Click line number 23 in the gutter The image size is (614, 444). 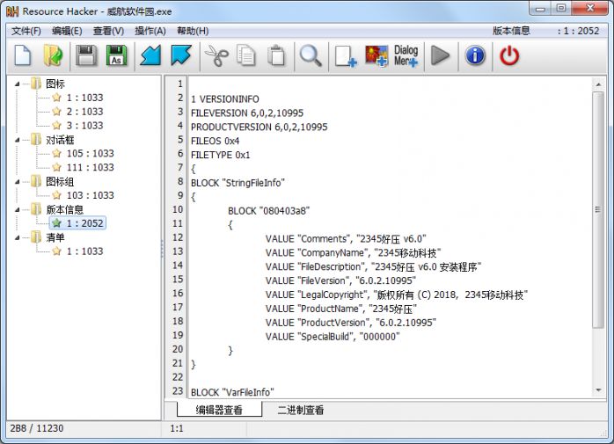tap(178, 391)
